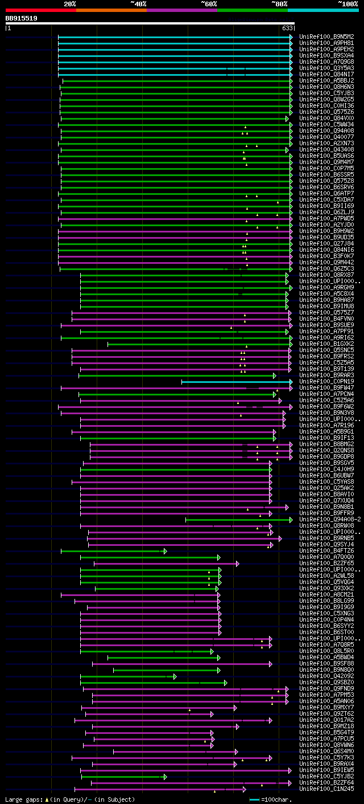Click the UniRef100_Q8W2G5 entry
364x804 pixels.
328,100
